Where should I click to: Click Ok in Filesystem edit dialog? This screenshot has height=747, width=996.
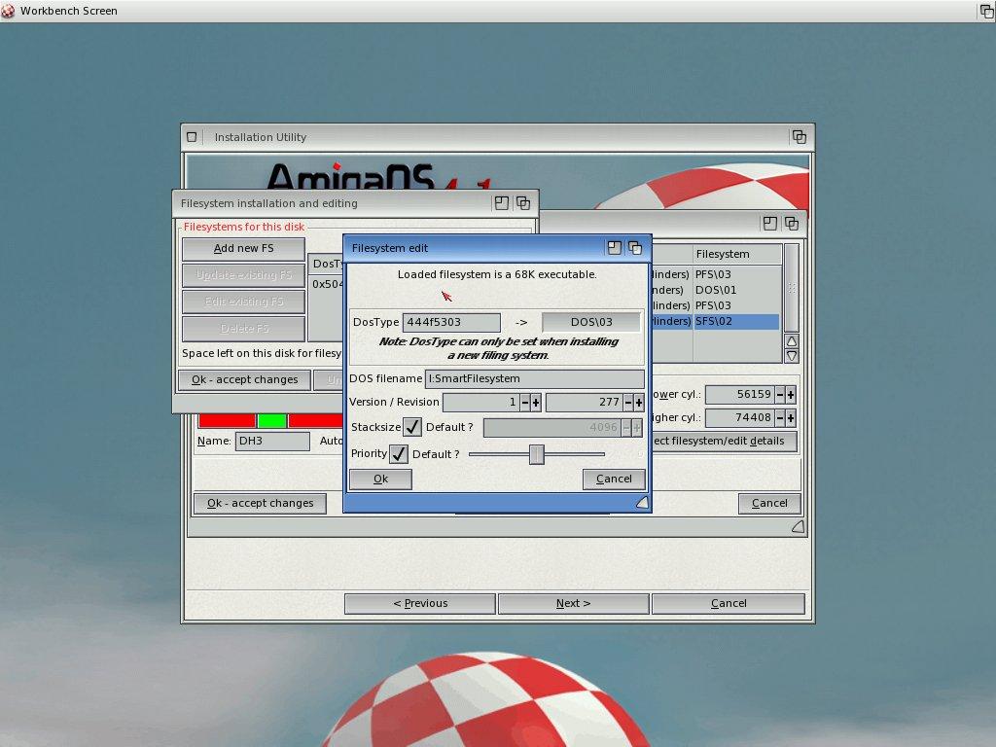point(380,479)
